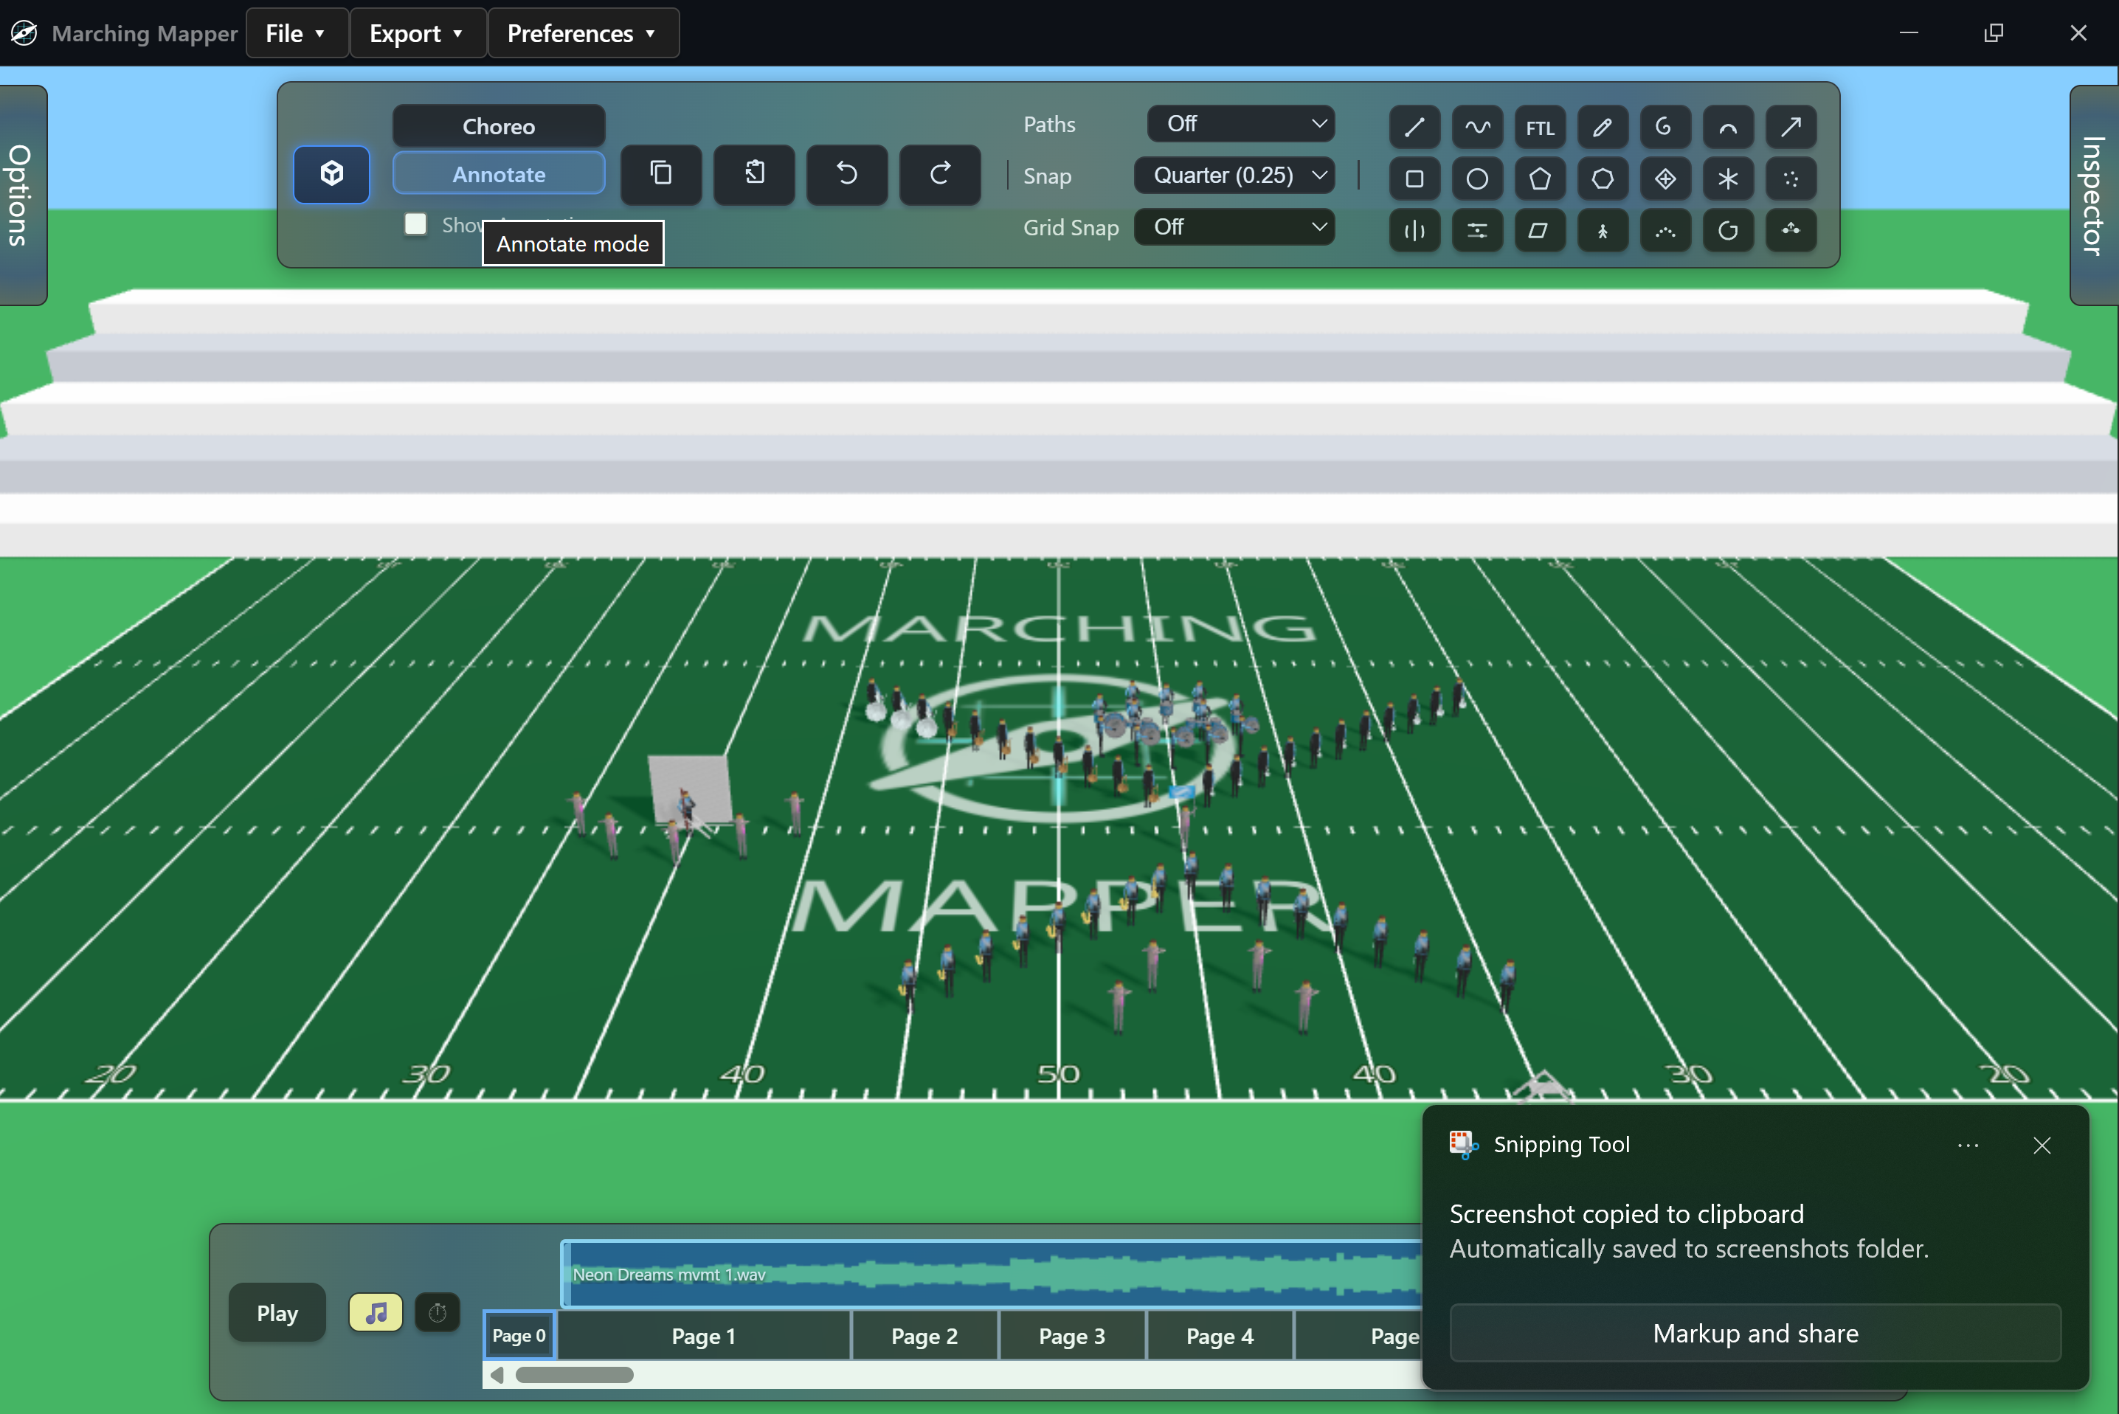Click the rotate circular arrow tool
Screen dimensions: 2119x1414
pos(1729,231)
